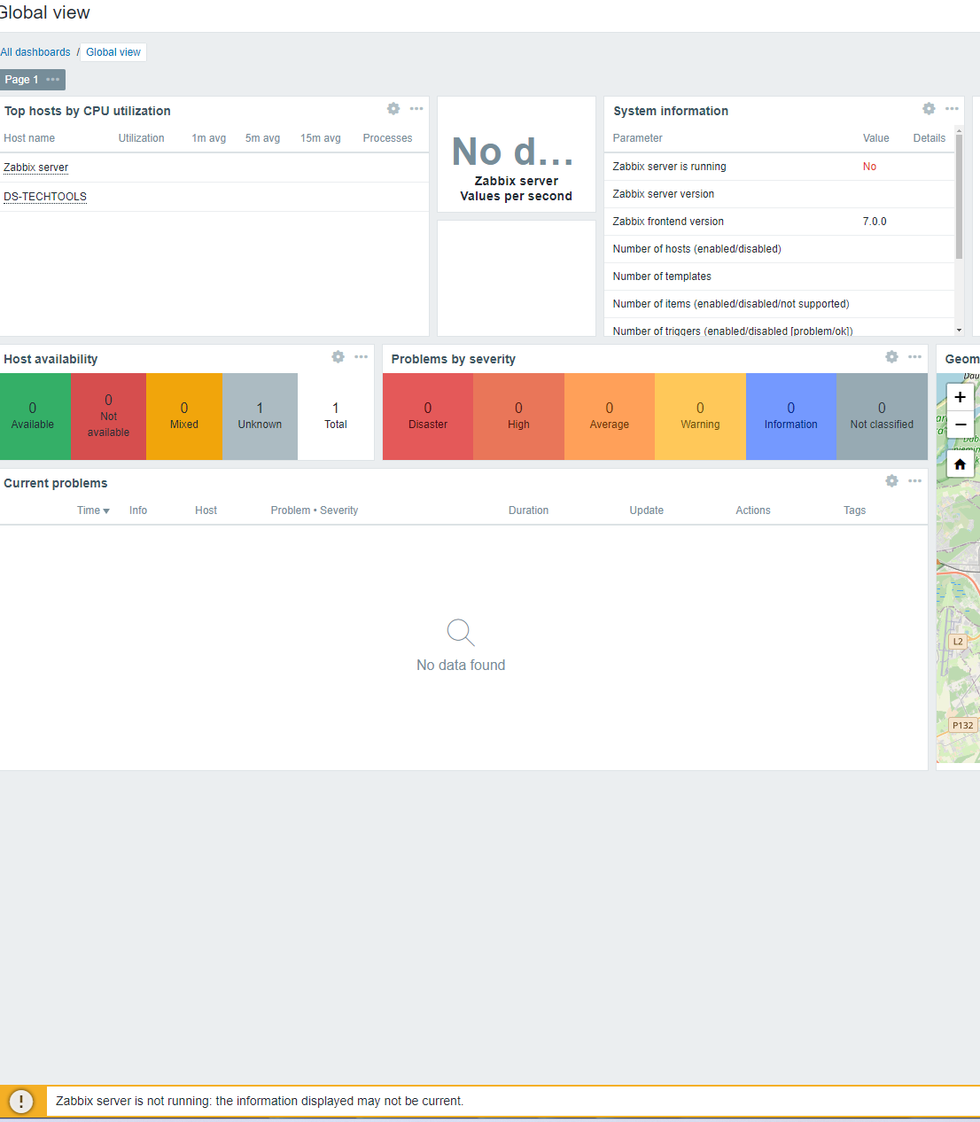Click the Actions column header

(x=753, y=510)
